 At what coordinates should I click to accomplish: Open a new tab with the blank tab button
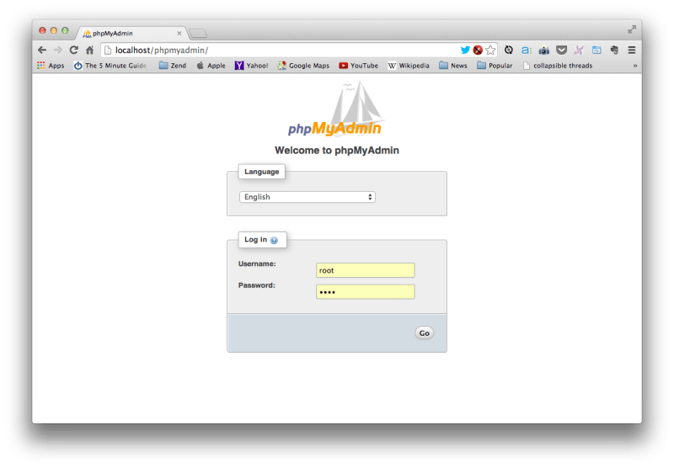click(x=198, y=34)
